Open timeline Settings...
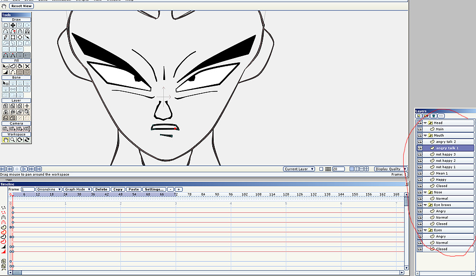The height and width of the screenshot is (276, 476). (154, 189)
